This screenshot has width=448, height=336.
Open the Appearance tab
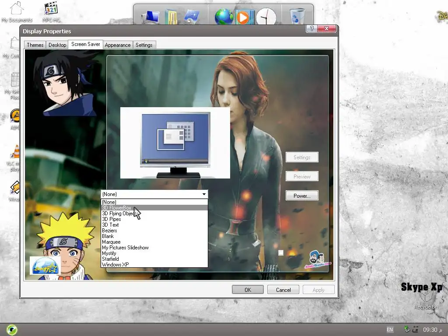click(117, 45)
